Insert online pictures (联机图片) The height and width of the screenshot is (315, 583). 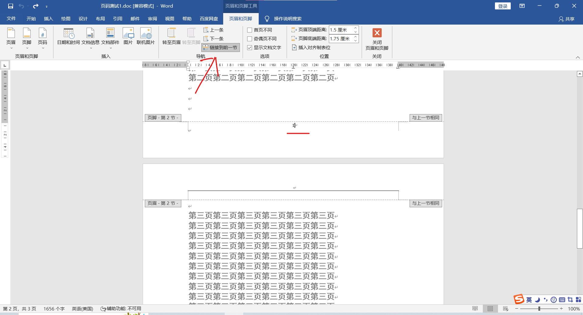click(146, 36)
